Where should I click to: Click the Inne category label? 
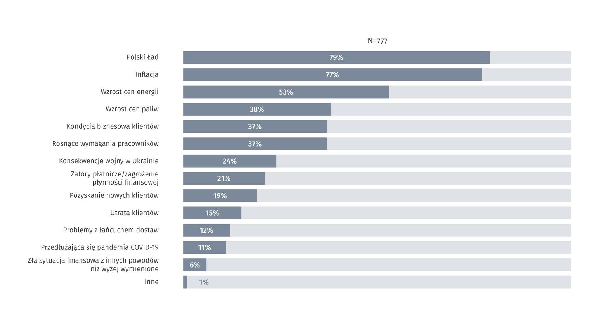coord(151,282)
